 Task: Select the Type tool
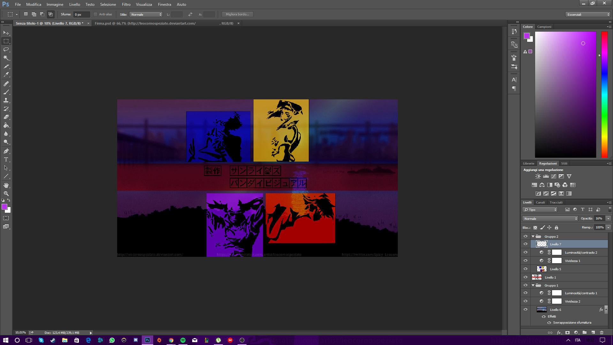coord(6,159)
